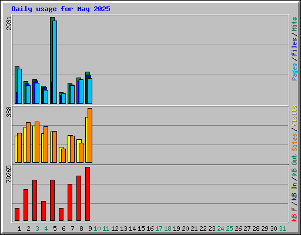Click the Files legend label
The width and height of the screenshot is (301, 235).
coord(295,47)
